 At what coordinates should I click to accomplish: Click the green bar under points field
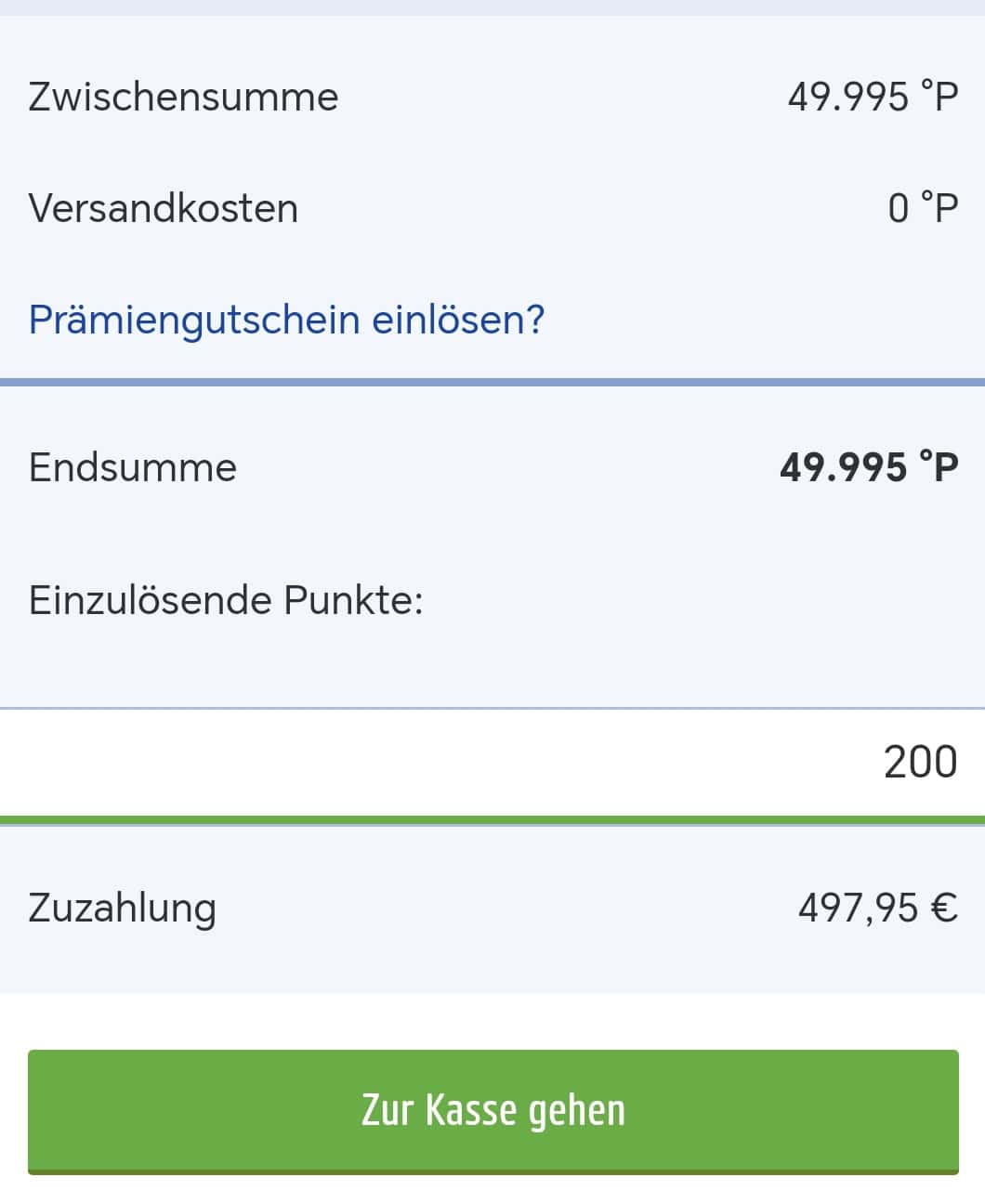(x=492, y=819)
